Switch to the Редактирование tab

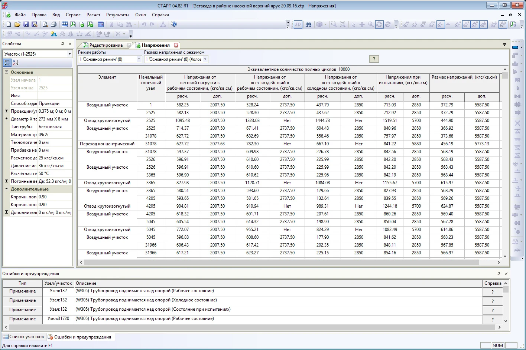(105, 45)
